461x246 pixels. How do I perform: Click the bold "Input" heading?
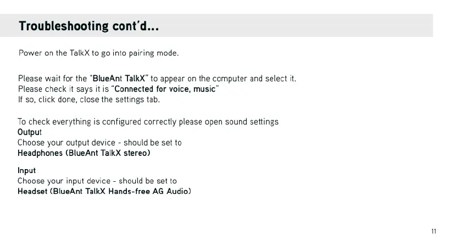coord(27,170)
